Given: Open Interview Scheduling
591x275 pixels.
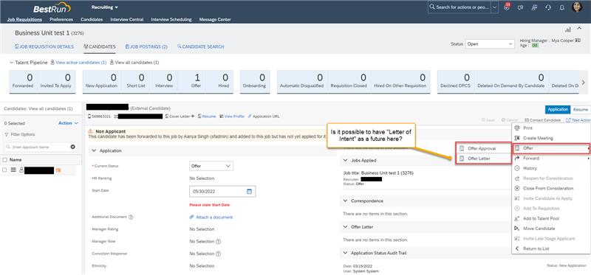Looking at the screenshot, I should [171, 20].
